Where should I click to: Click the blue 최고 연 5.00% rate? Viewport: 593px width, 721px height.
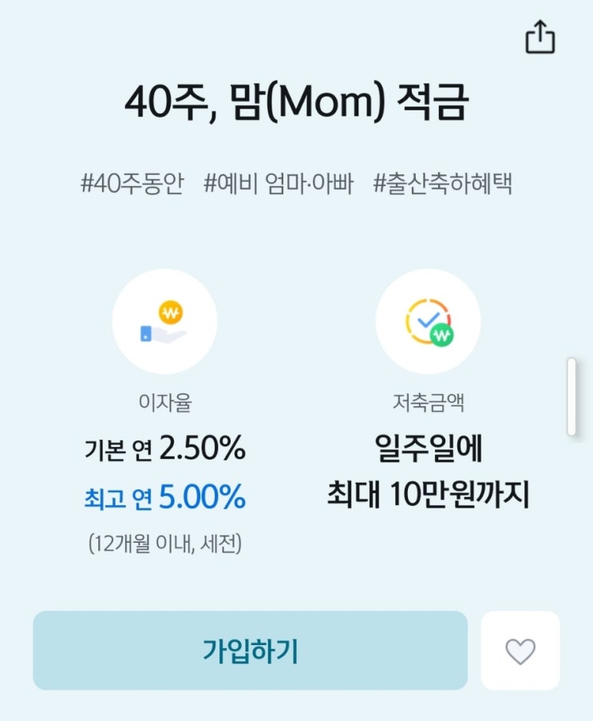click(164, 498)
